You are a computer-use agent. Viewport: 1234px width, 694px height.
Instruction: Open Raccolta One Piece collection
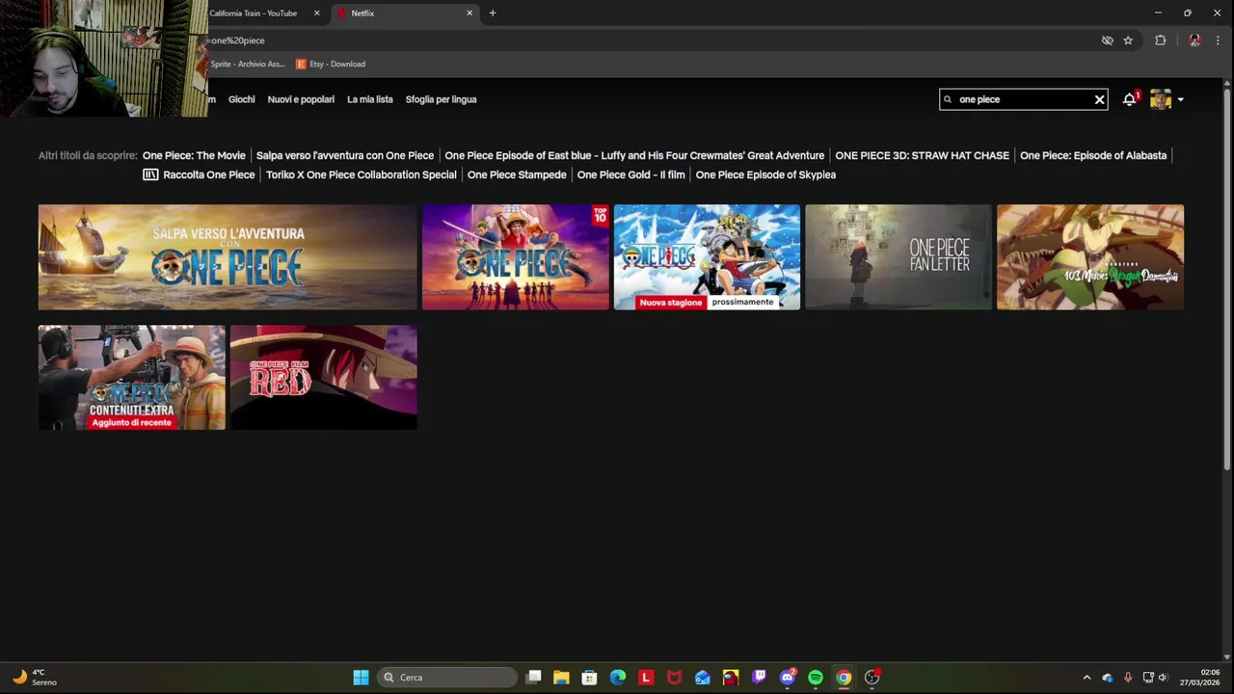pyautogui.click(x=199, y=174)
